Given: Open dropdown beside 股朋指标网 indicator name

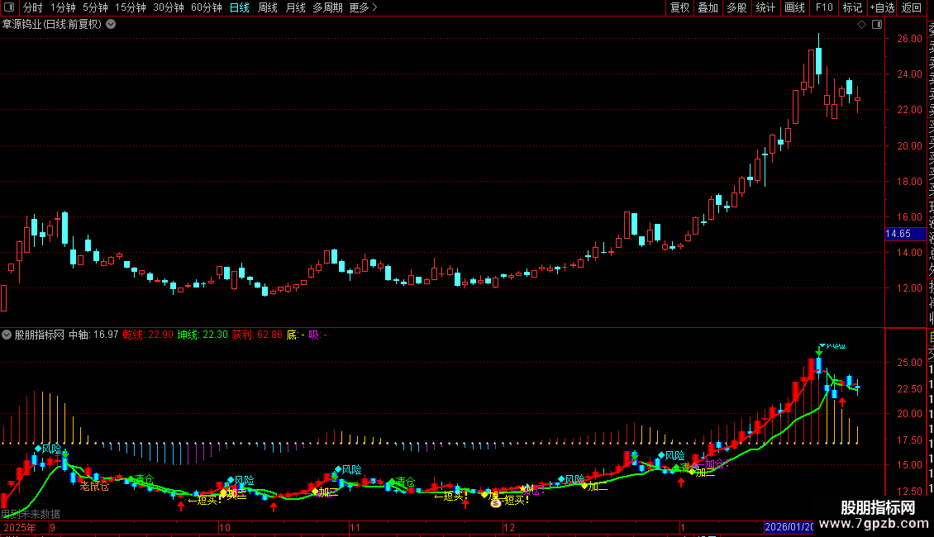Looking at the screenshot, I should coord(7,335).
